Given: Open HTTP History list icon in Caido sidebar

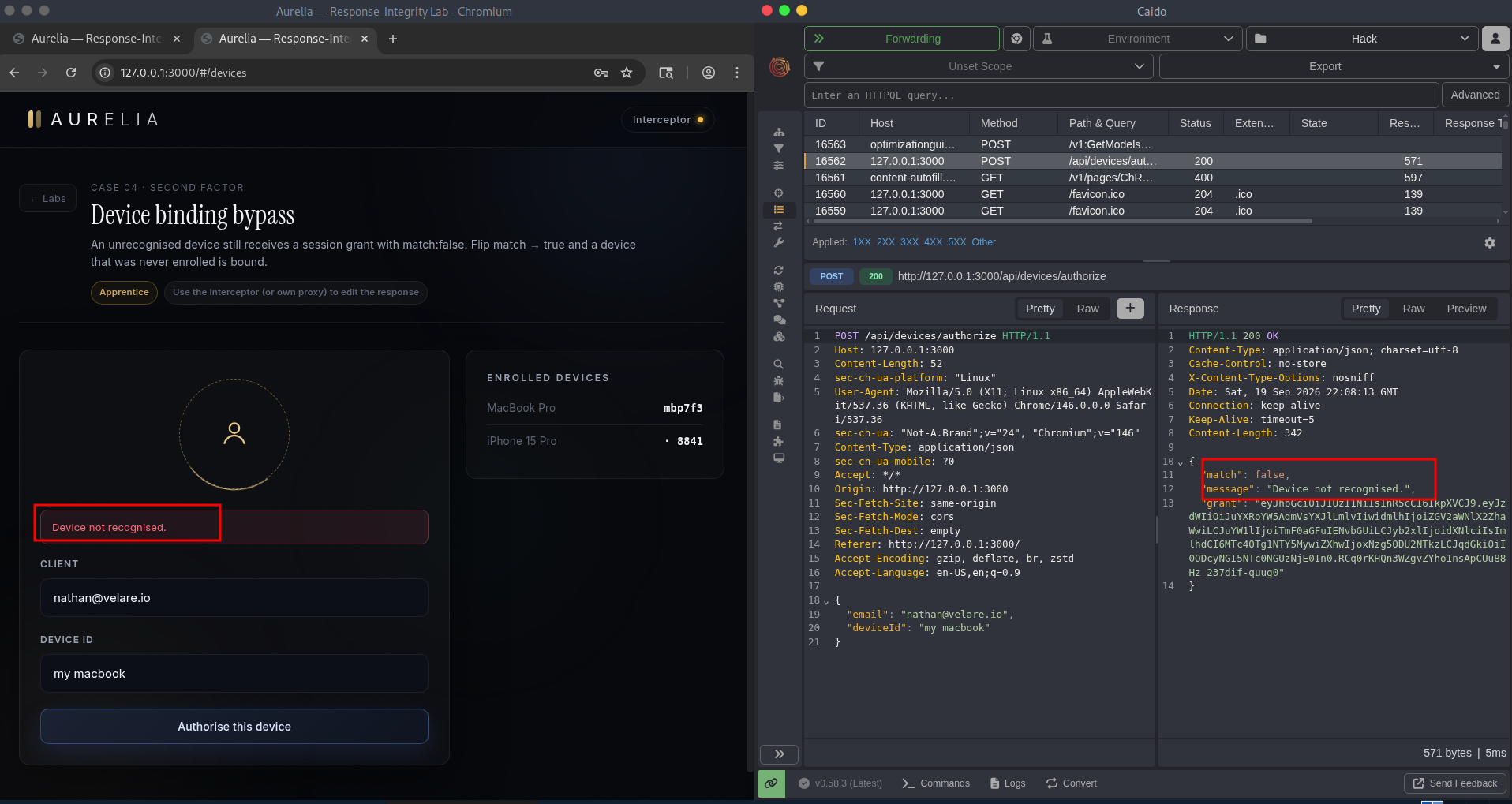Looking at the screenshot, I should pos(779,209).
